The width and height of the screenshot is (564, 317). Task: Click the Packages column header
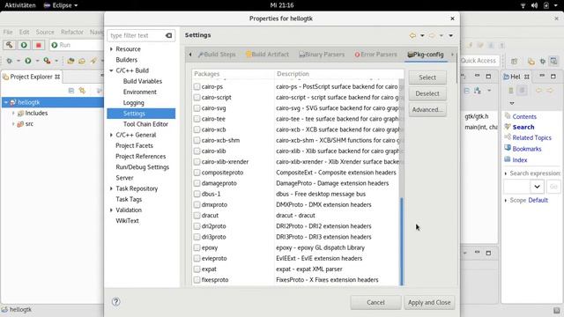click(233, 74)
